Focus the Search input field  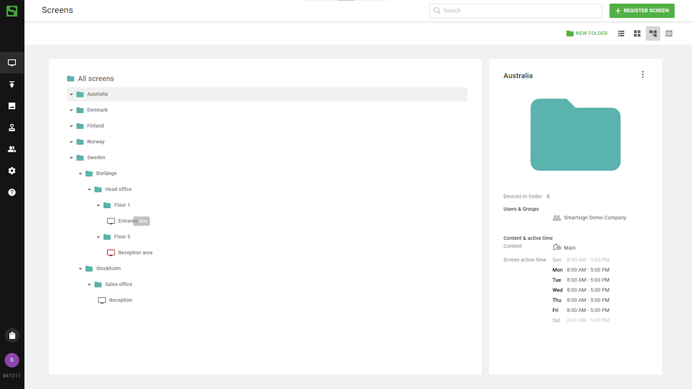pos(516,10)
